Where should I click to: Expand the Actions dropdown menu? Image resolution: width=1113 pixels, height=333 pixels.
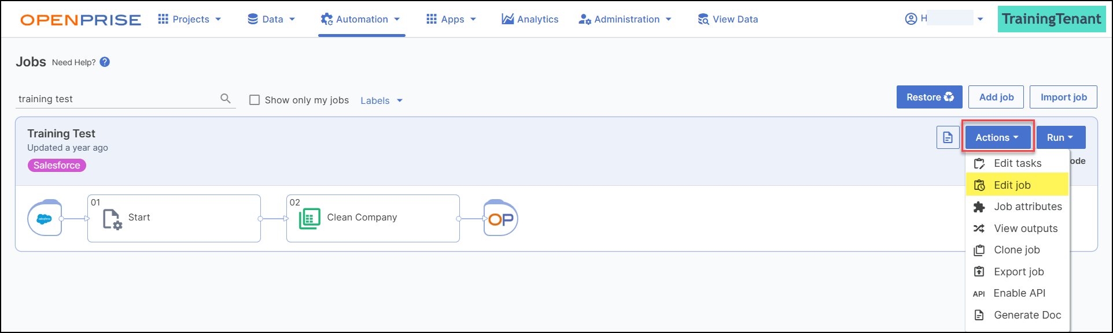(997, 137)
